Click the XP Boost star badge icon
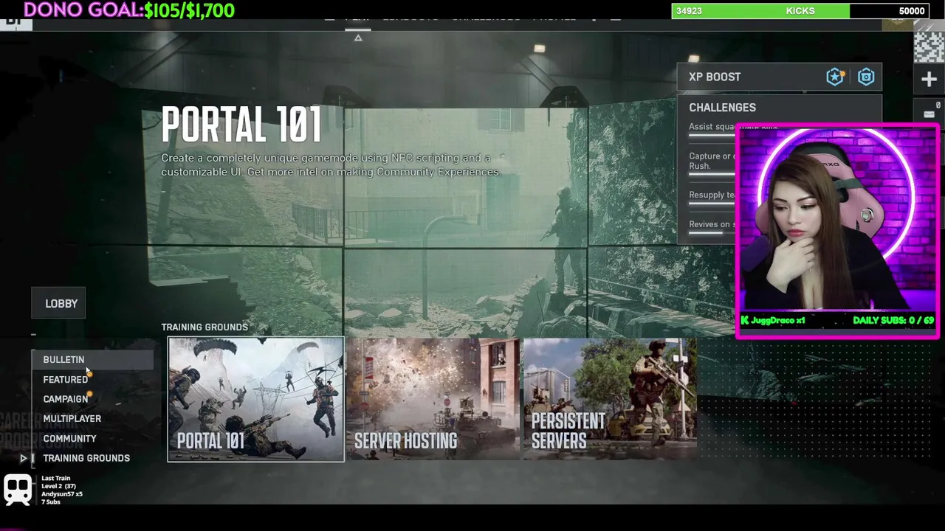The width and height of the screenshot is (945, 531). 835,77
